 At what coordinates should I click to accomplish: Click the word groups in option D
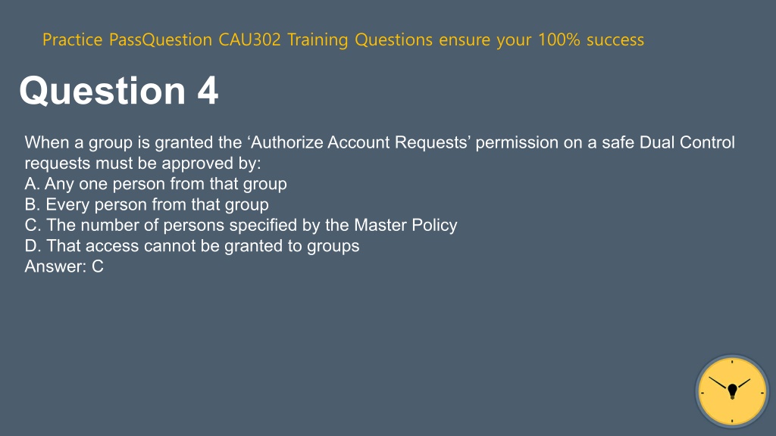[333, 246]
